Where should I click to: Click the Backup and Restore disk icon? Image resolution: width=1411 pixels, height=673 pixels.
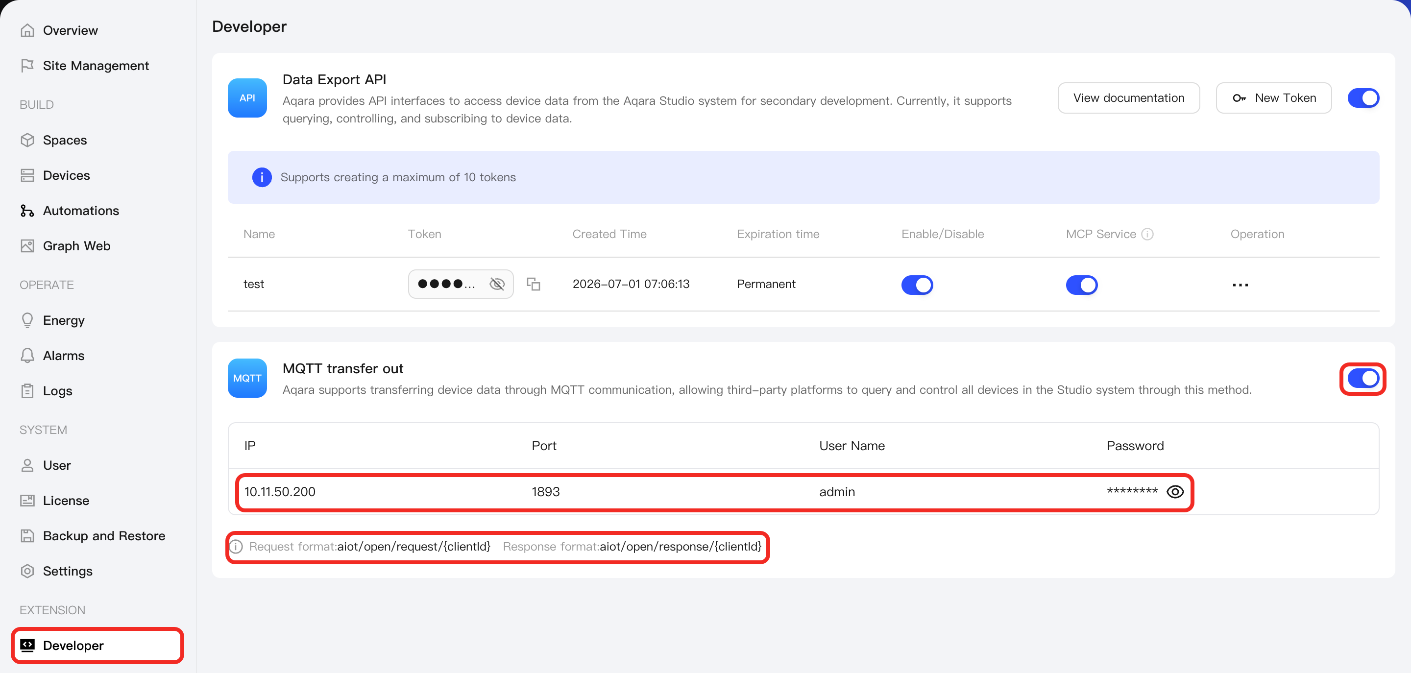pyautogui.click(x=27, y=535)
